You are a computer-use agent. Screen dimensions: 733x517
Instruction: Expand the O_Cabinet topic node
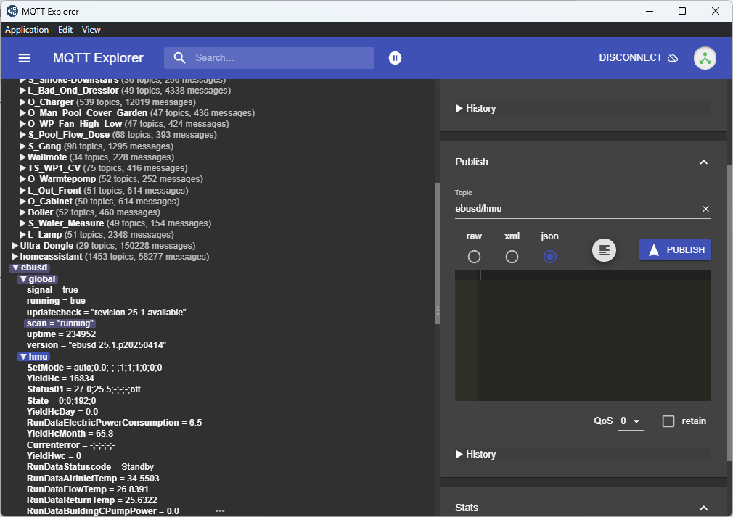[x=22, y=202]
